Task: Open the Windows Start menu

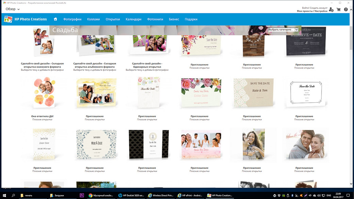Action: [x=4, y=195]
